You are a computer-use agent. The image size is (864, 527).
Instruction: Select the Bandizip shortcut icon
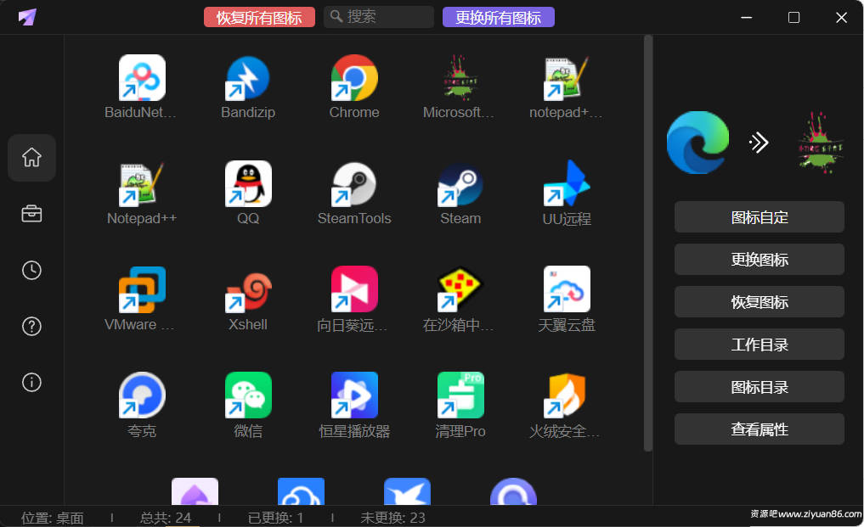(x=248, y=79)
